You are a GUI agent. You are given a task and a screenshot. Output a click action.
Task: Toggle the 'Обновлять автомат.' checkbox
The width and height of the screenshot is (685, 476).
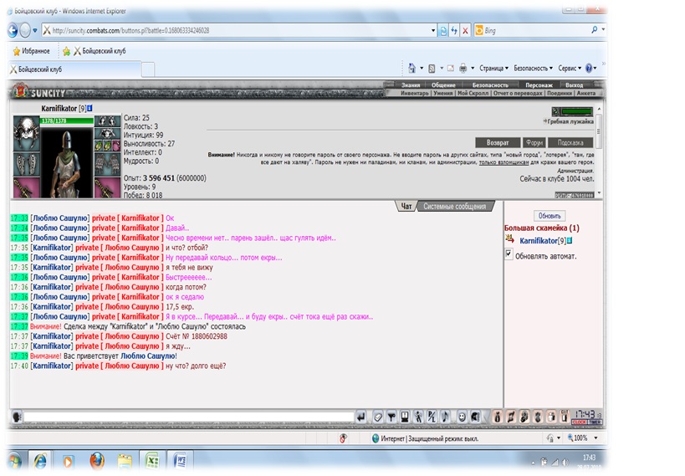coord(509,253)
